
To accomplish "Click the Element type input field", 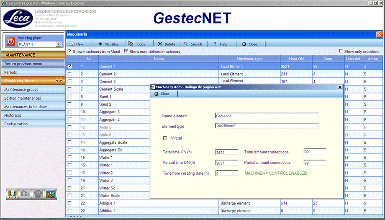I will (267, 126).
